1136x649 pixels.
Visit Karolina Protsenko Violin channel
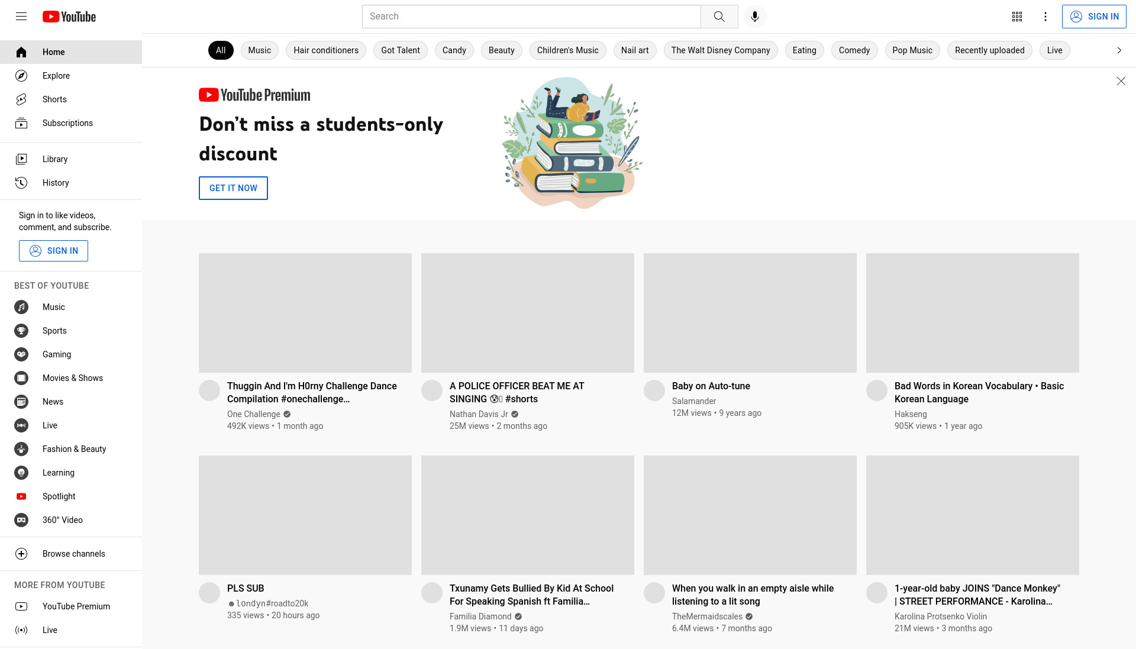tap(941, 616)
